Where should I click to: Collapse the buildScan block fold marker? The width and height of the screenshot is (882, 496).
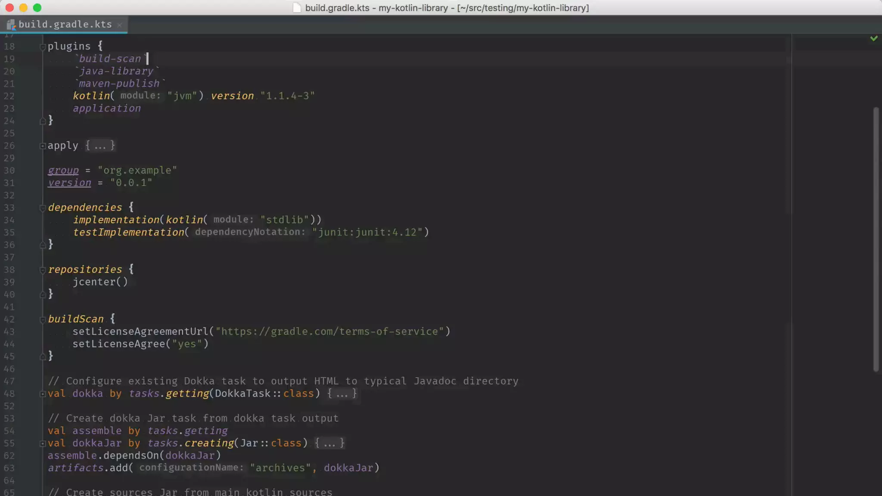43,319
